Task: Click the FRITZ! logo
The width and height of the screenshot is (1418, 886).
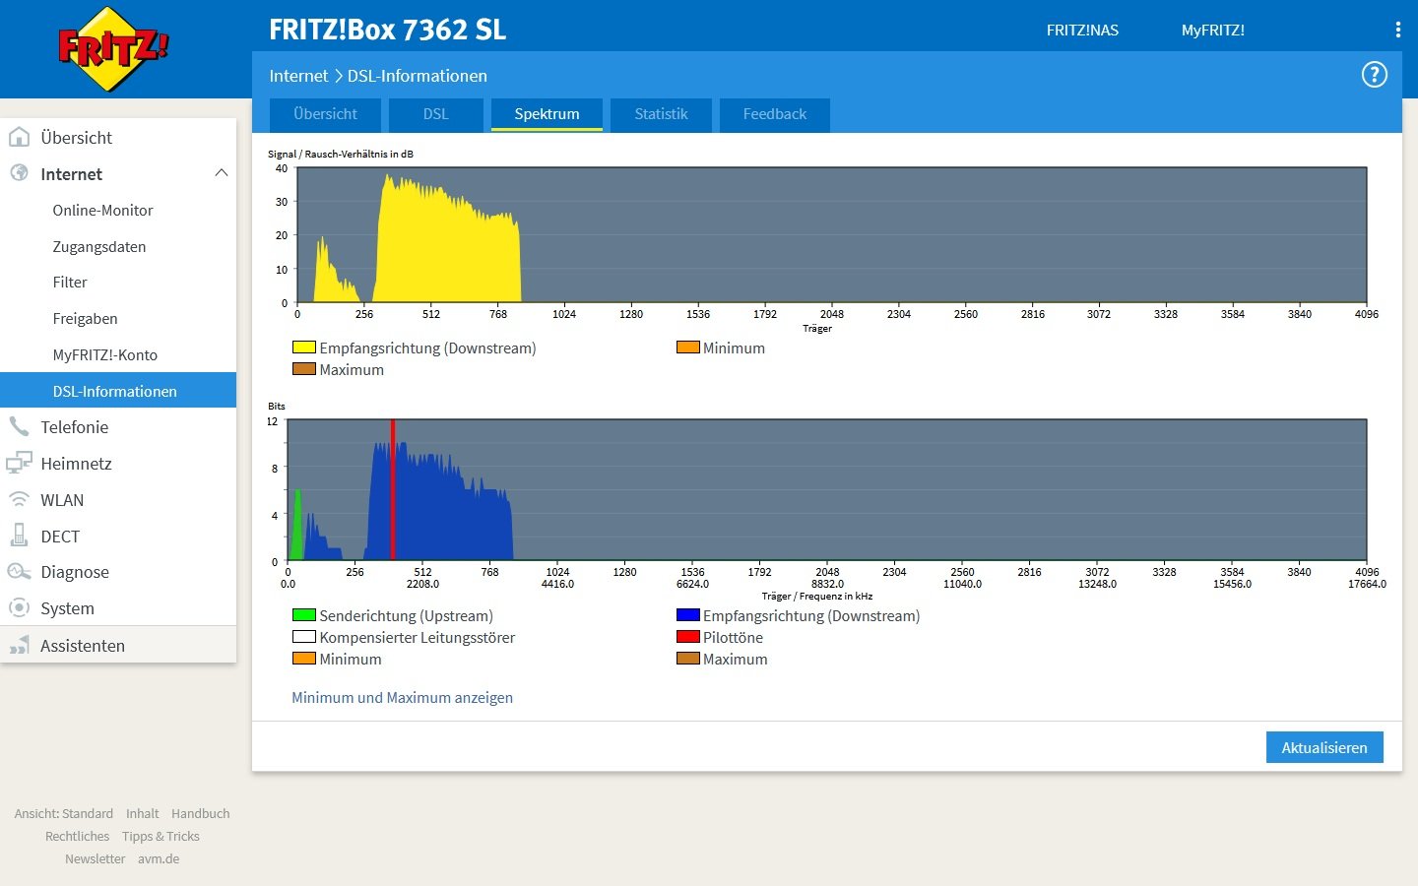Action: [x=113, y=49]
